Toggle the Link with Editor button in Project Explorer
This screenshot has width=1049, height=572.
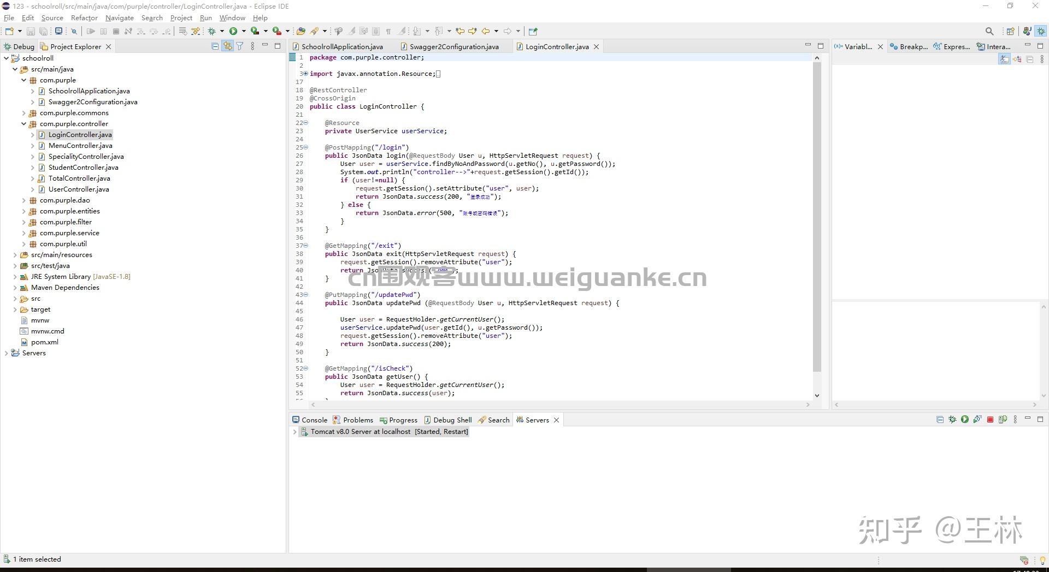227,46
